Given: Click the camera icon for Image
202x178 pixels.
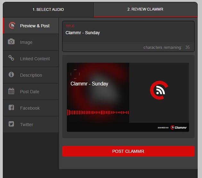Looking at the screenshot, I should [x=11, y=42].
